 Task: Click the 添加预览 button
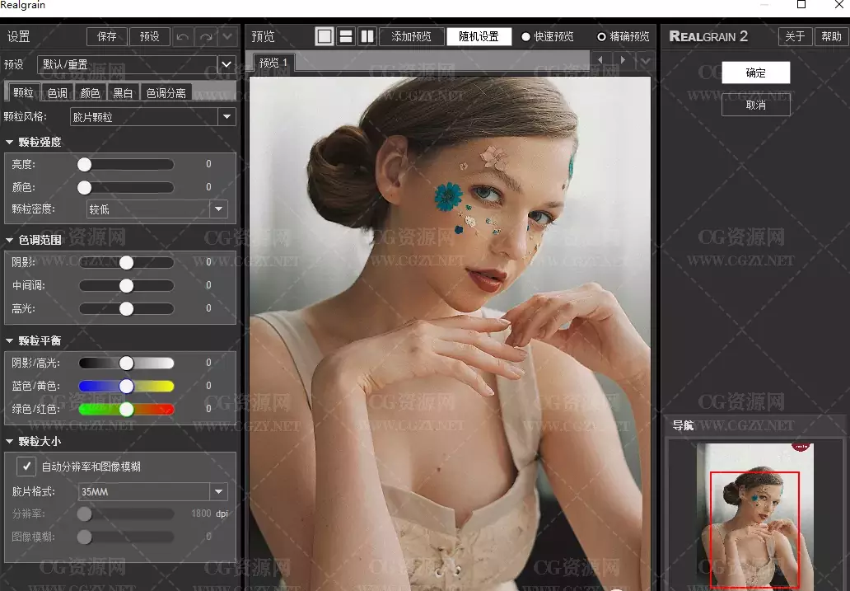tap(412, 36)
